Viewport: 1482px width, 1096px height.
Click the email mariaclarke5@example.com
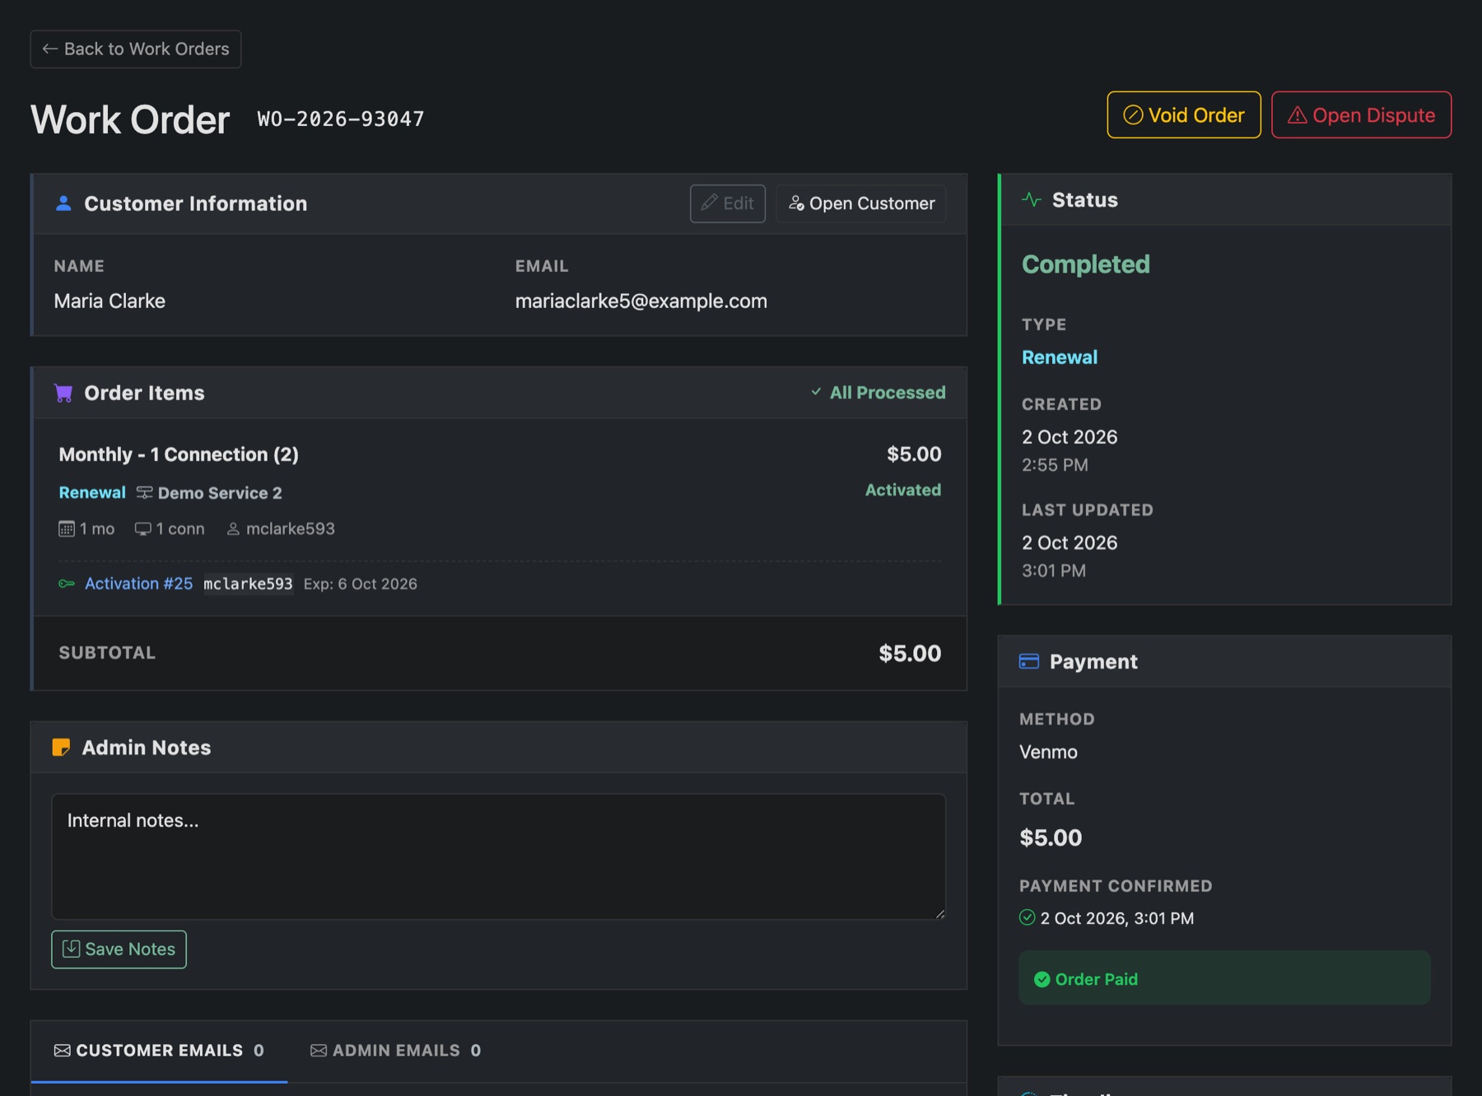coord(641,301)
